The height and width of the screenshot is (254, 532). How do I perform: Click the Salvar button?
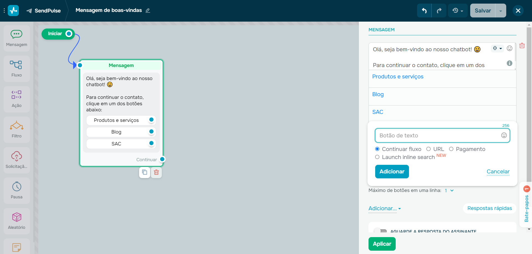(x=483, y=11)
